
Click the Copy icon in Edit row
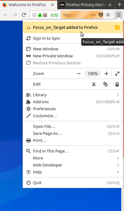tap(106, 84)
